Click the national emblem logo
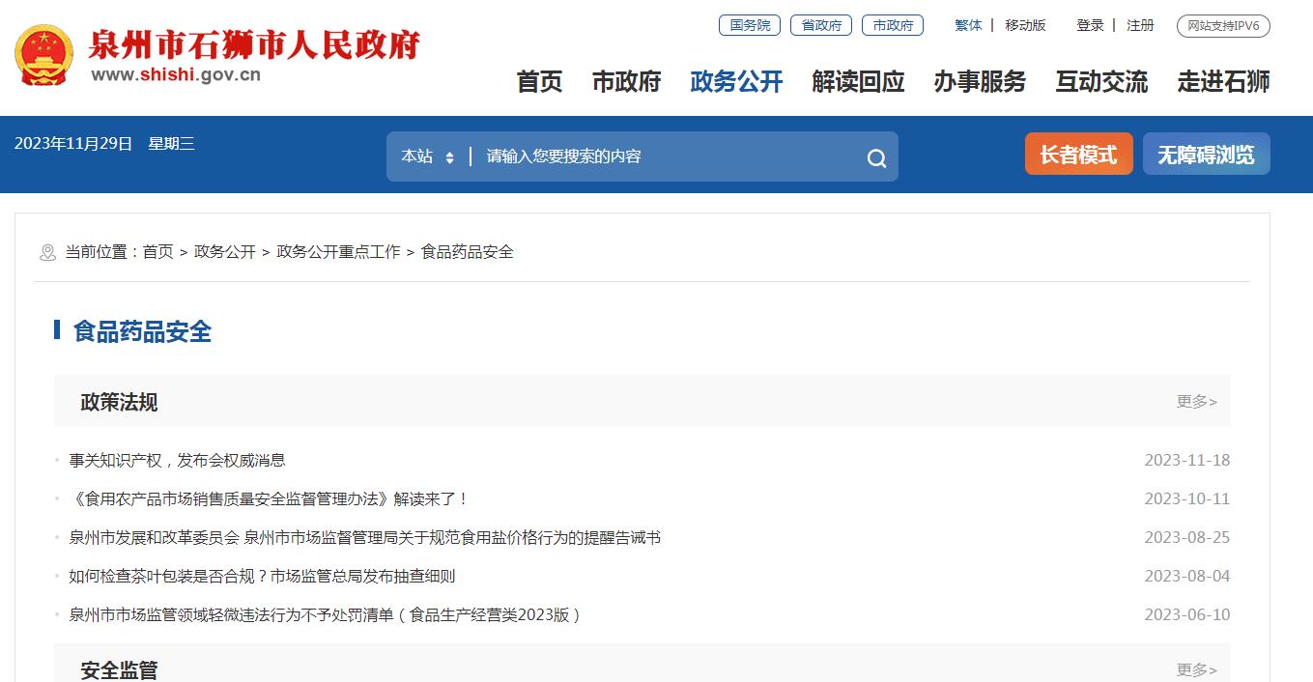 pos(43,57)
